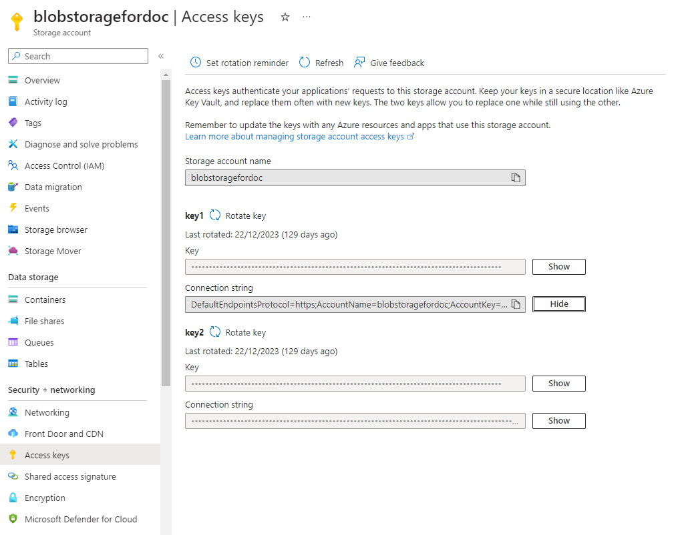
Task: Open Containers icon under Data storage
Action: tap(13, 300)
